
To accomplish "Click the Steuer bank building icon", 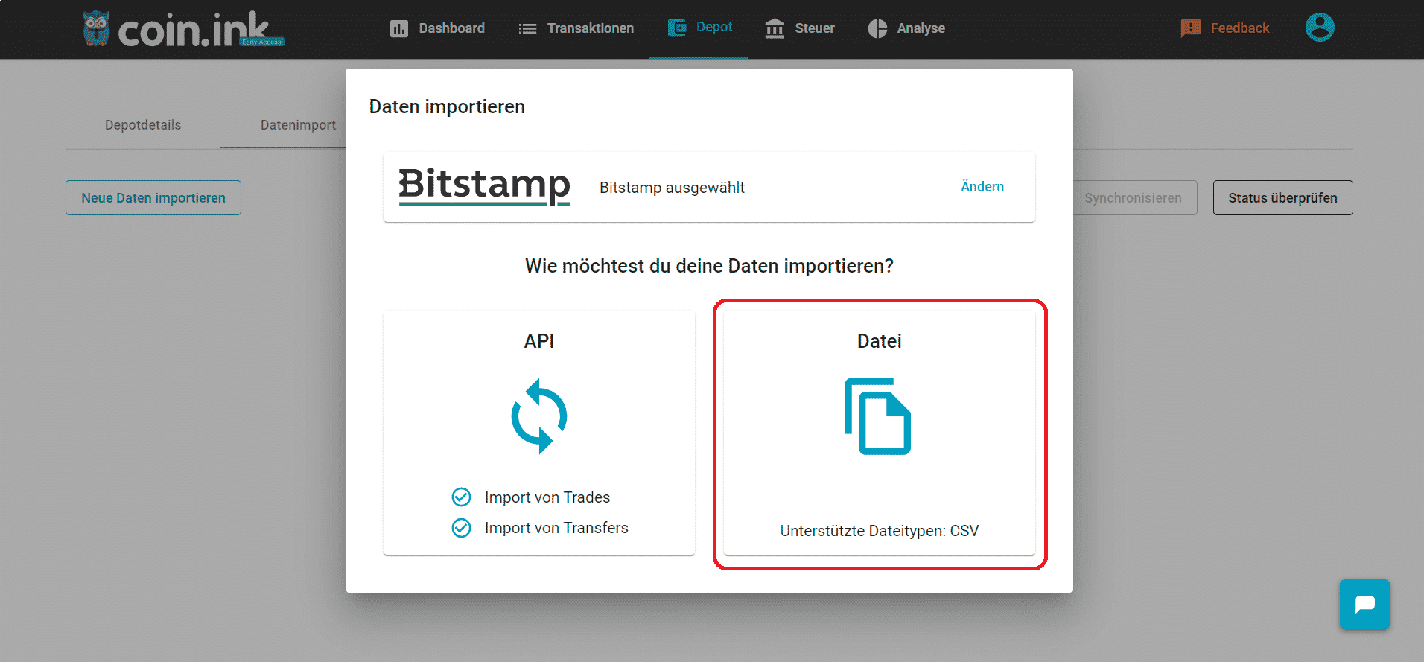I will [x=775, y=28].
